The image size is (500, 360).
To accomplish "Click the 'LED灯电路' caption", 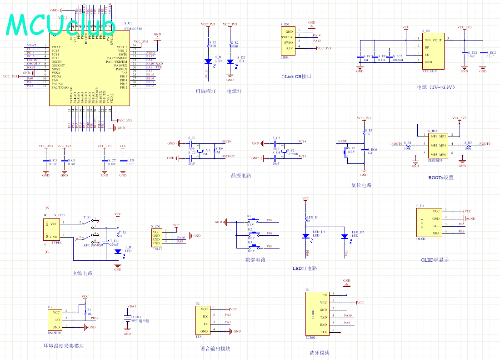I will tap(305, 269).
